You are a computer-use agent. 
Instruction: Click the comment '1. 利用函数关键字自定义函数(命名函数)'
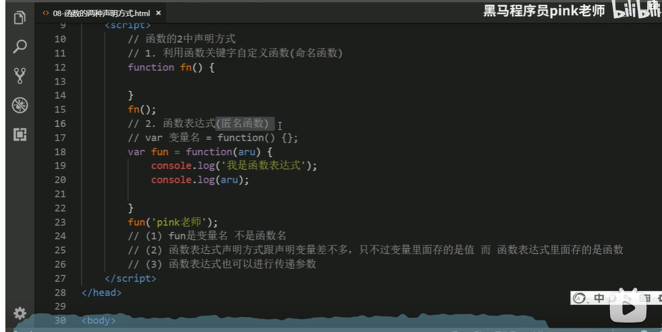click(235, 53)
